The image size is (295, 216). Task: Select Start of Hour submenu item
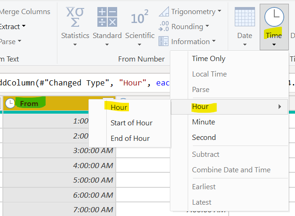(129, 123)
